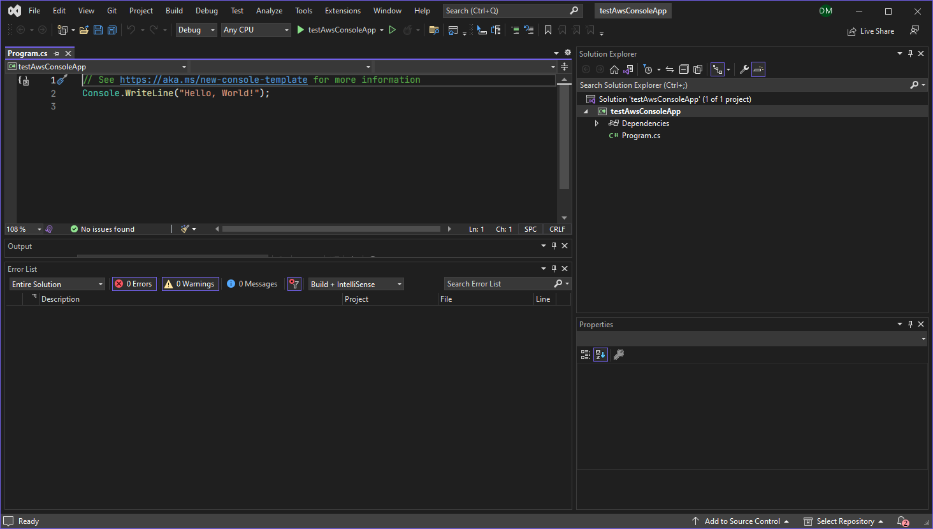Click the No issues found indicator
Screen dimensions: 933x529
[x=103, y=229]
